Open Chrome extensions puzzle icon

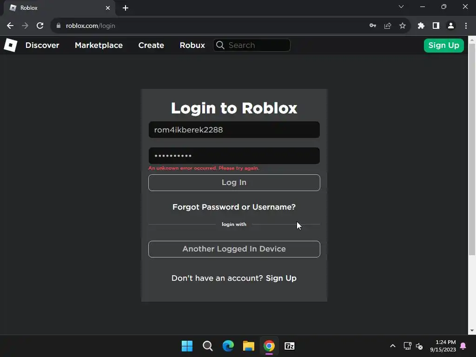pyautogui.click(x=421, y=26)
